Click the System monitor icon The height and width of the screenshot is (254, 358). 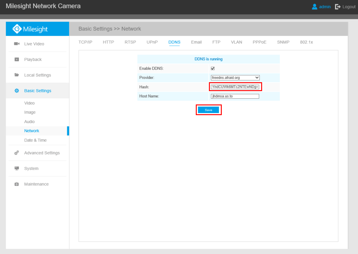[x=17, y=168]
